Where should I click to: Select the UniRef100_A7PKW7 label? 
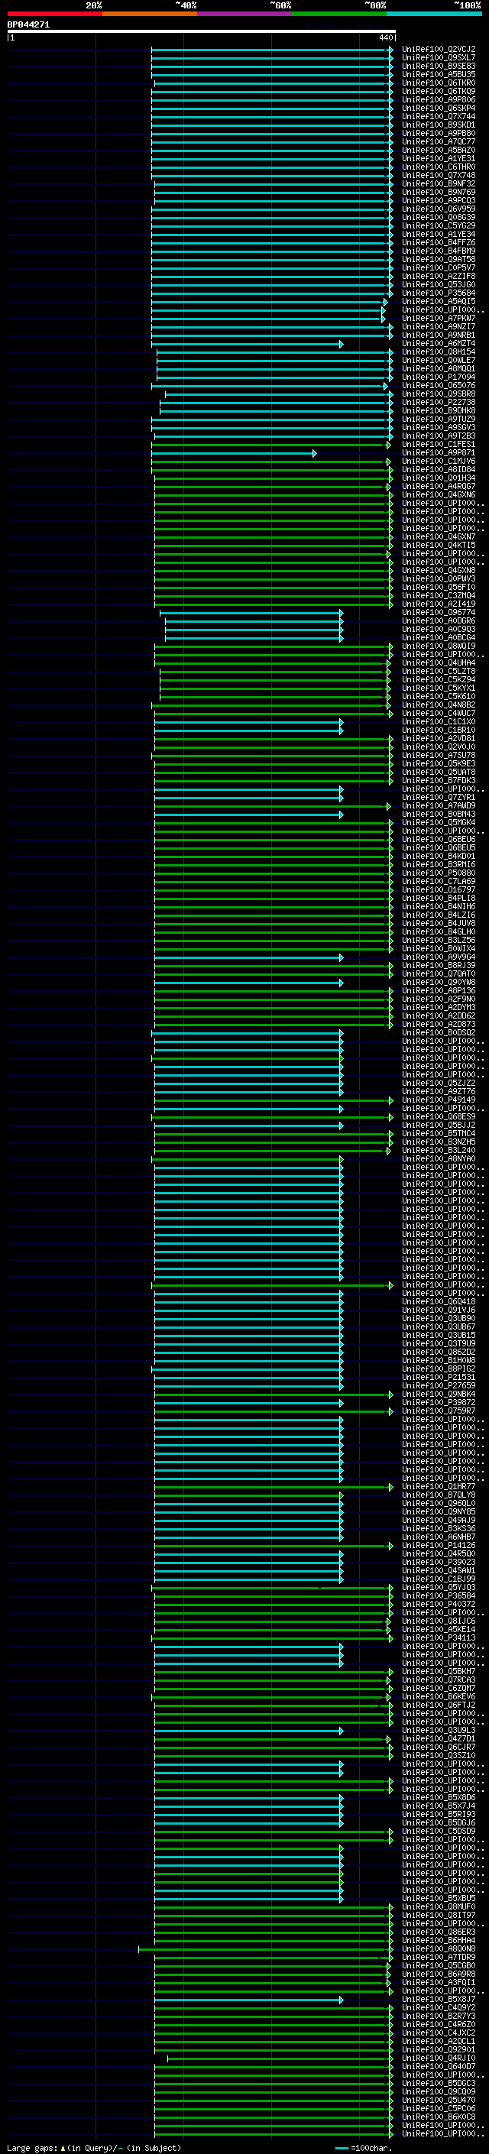point(439,319)
